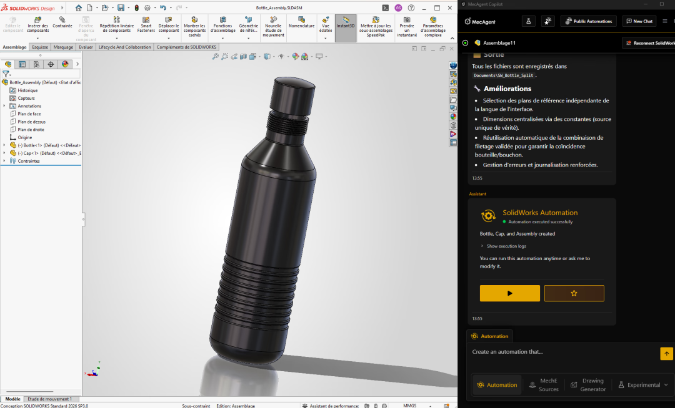This screenshot has width=675, height=408.
Task: Open the DimXpertManager crosshair tab
Action: (x=51, y=64)
